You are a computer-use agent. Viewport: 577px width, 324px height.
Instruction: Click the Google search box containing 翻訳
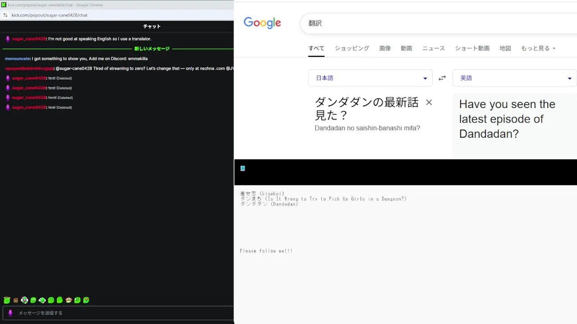[x=438, y=23]
